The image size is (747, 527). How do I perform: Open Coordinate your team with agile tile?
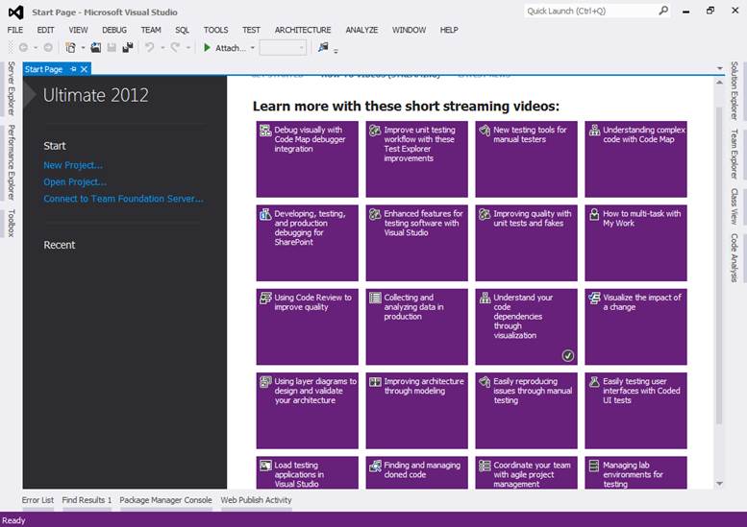tap(526, 473)
